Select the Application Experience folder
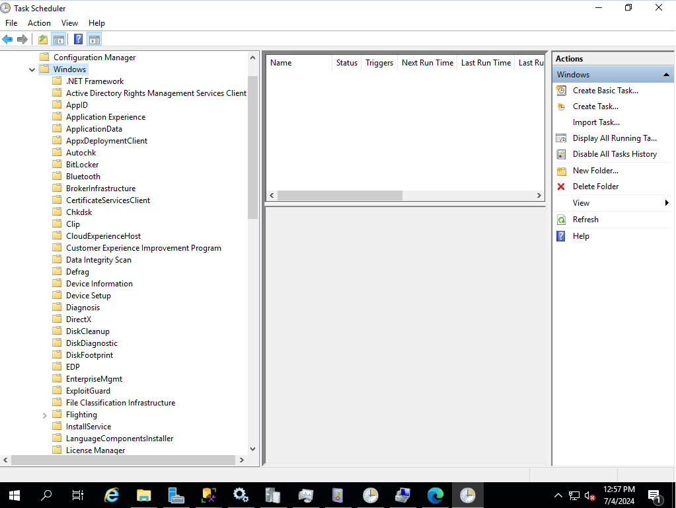 pos(106,117)
